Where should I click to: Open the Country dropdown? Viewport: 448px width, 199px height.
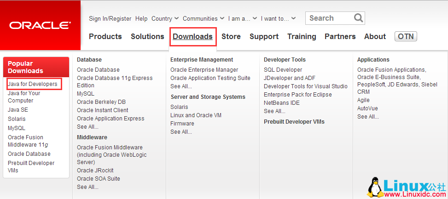pyautogui.click(x=165, y=18)
